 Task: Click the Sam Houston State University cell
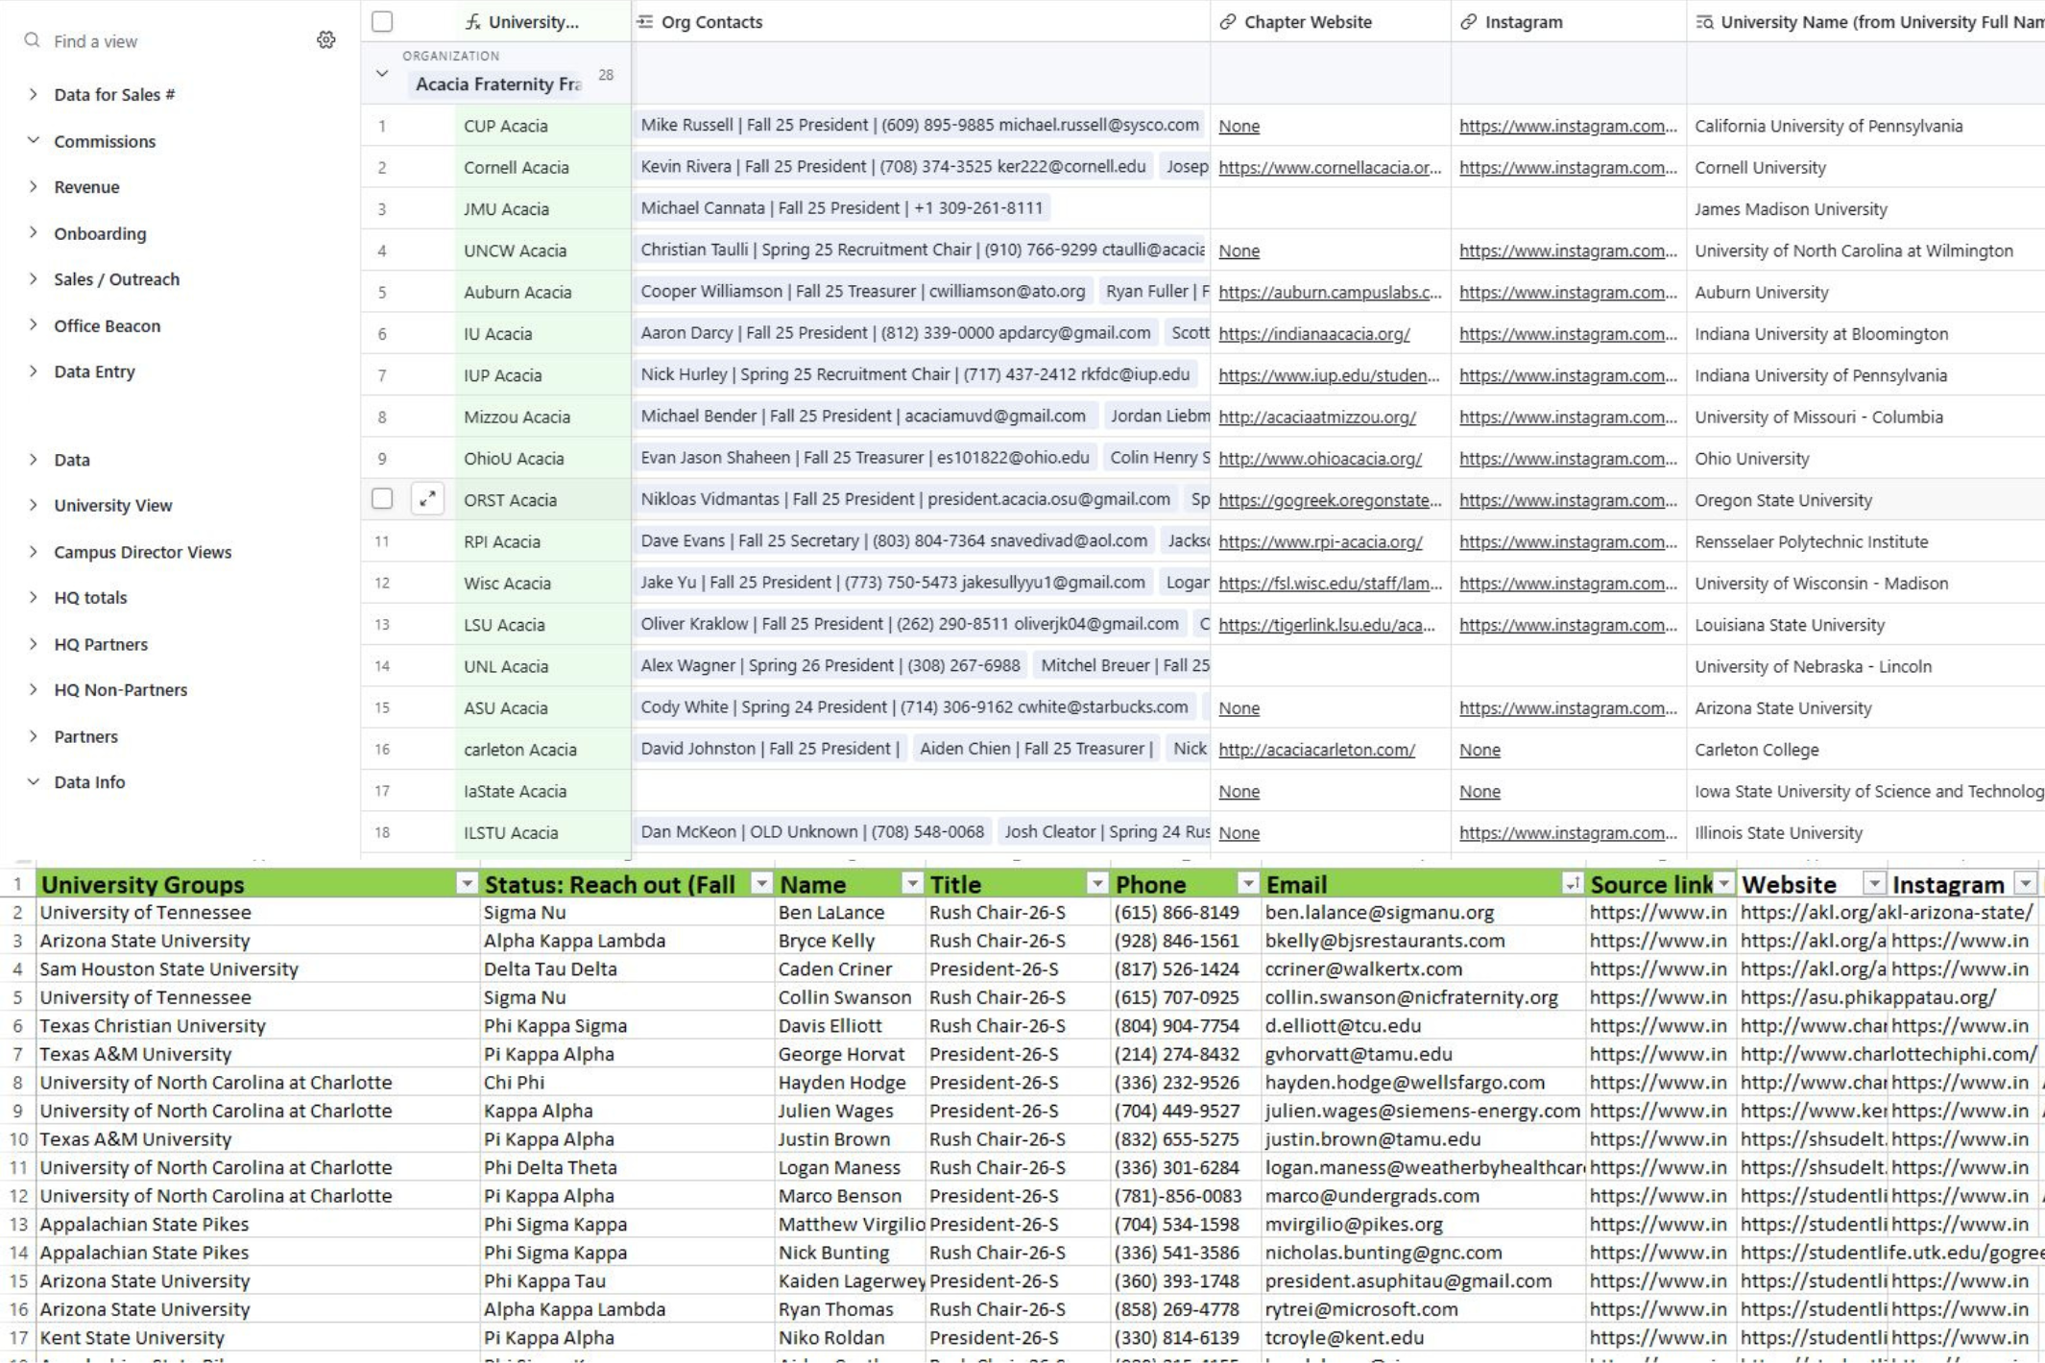pos(257,968)
